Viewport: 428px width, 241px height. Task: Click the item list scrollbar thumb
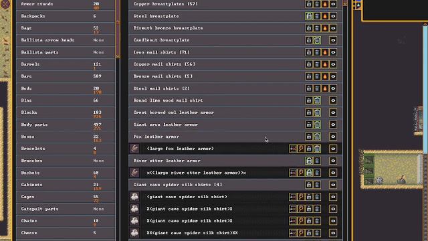point(345,3)
